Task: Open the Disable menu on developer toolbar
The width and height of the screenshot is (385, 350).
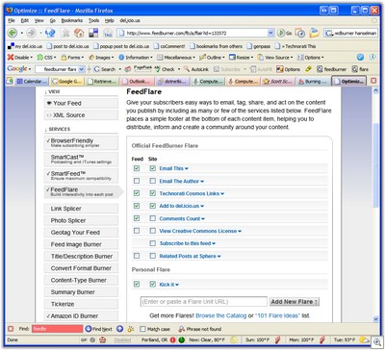Action: pyautogui.click(x=20, y=57)
